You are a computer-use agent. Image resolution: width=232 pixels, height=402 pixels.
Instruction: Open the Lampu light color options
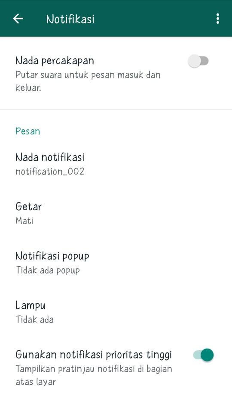tap(116, 312)
